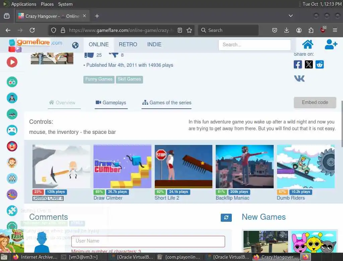Switch to Internet Archive taskbar window
This screenshot has height=261, width=343.
36,257
